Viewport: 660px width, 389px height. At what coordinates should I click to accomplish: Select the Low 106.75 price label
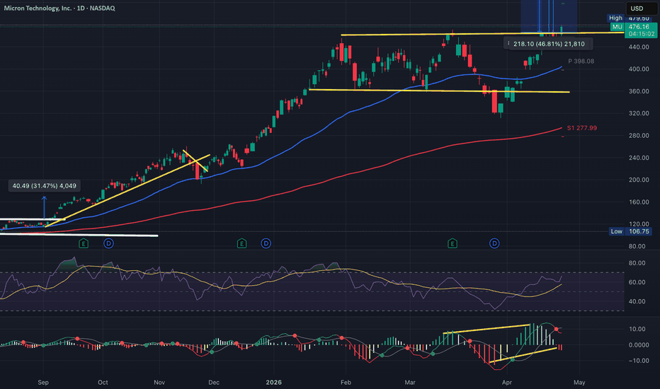coord(635,231)
